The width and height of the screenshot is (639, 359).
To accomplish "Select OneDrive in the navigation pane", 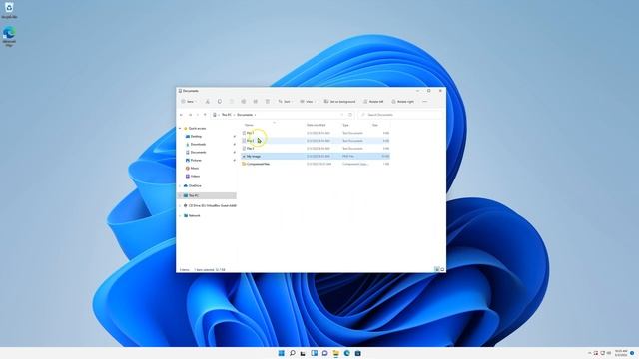I will coord(195,186).
